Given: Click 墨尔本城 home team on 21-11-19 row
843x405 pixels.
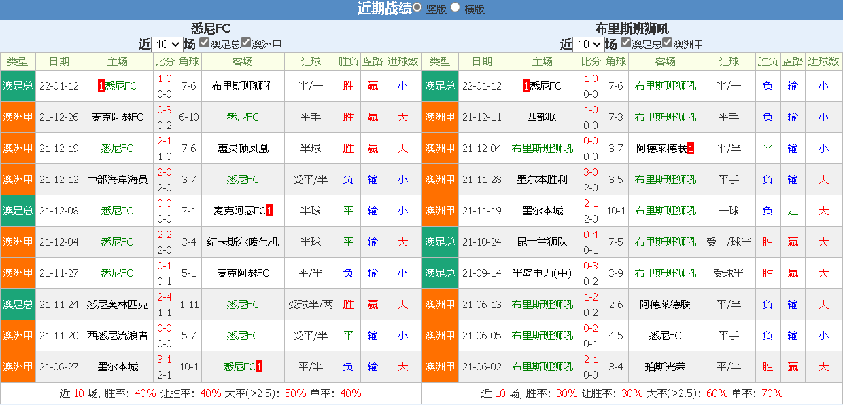Looking at the screenshot, I should coord(543,211).
